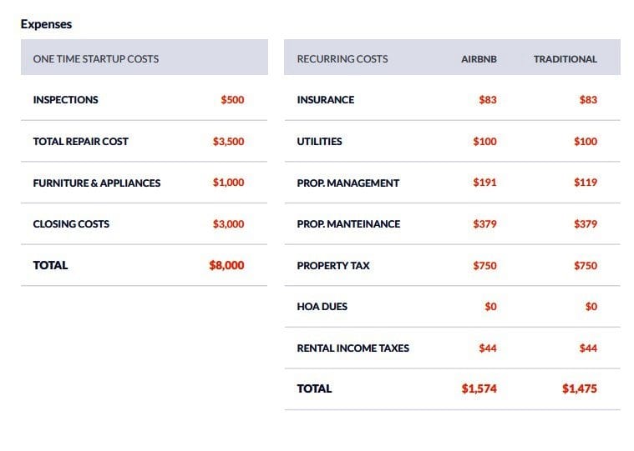Image resolution: width=634 pixels, height=451 pixels.
Task: Click the Insurance row label
Action: [x=325, y=100]
